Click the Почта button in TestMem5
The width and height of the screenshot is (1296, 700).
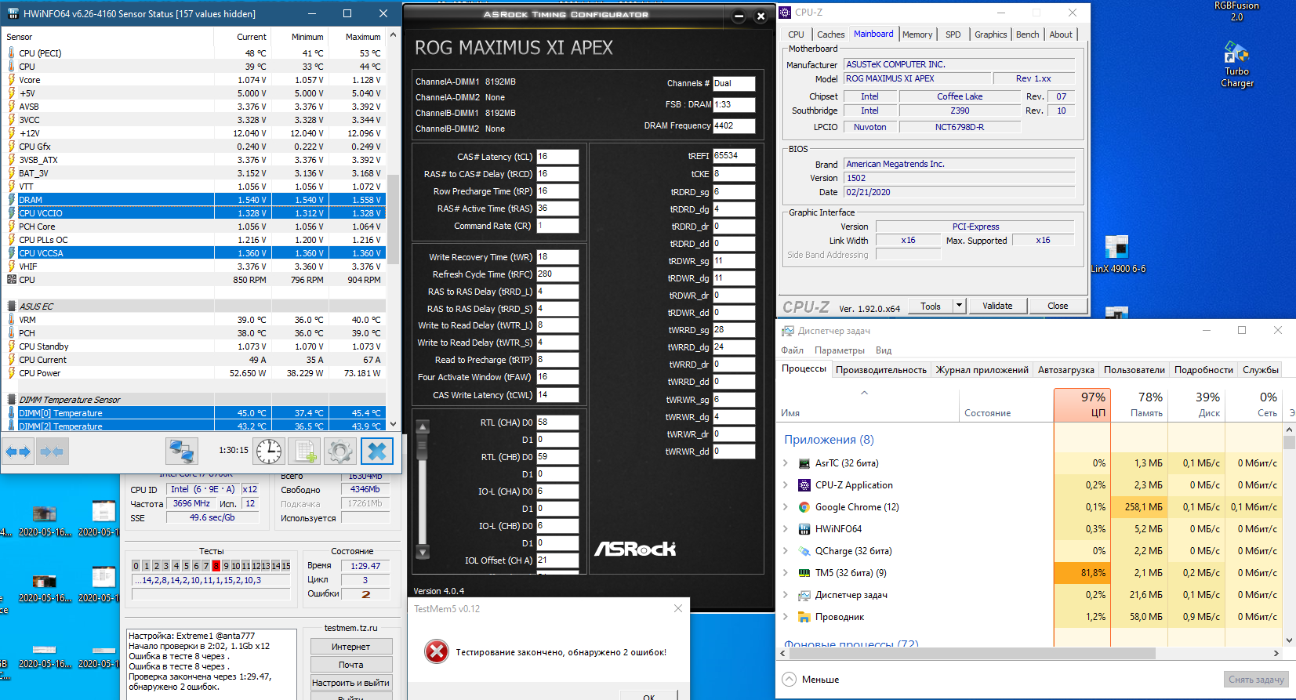coord(350,665)
